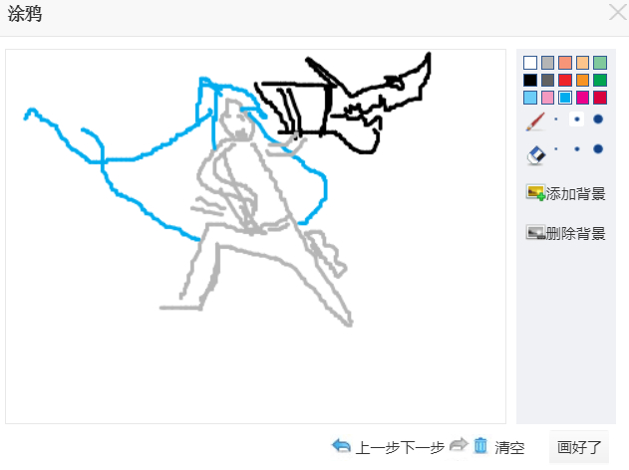The image size is (629, 470).
Task: Pick the orange color swatch
Action: [x=582, y=80]
